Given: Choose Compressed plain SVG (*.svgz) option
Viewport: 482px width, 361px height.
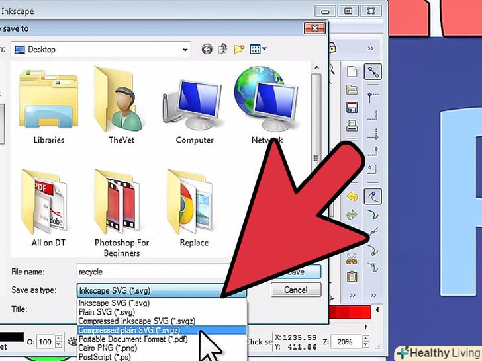Looking at the screenshot, I should (162, 331).
